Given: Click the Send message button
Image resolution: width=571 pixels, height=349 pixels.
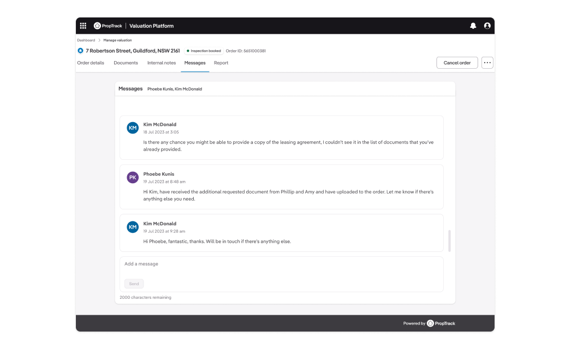Looking at the screenshot, I should (134, 284).
